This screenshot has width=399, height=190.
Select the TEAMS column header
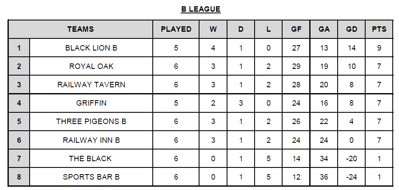tap(81, 29)
